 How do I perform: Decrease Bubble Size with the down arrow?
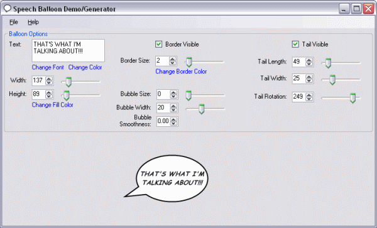173,97
